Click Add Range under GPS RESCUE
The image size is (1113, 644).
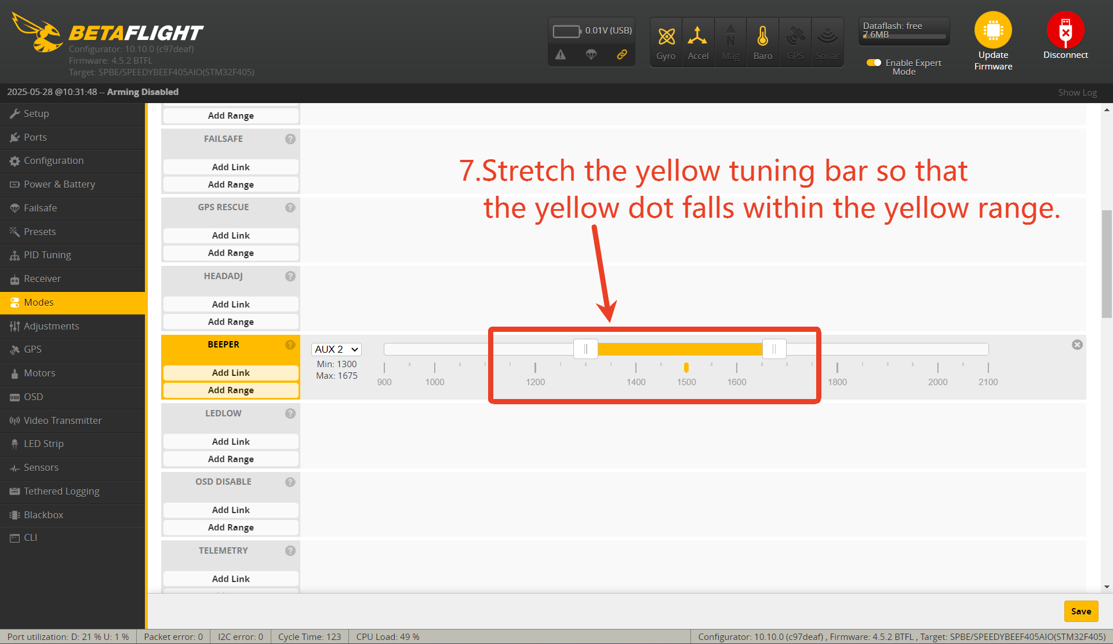(231, 253)
